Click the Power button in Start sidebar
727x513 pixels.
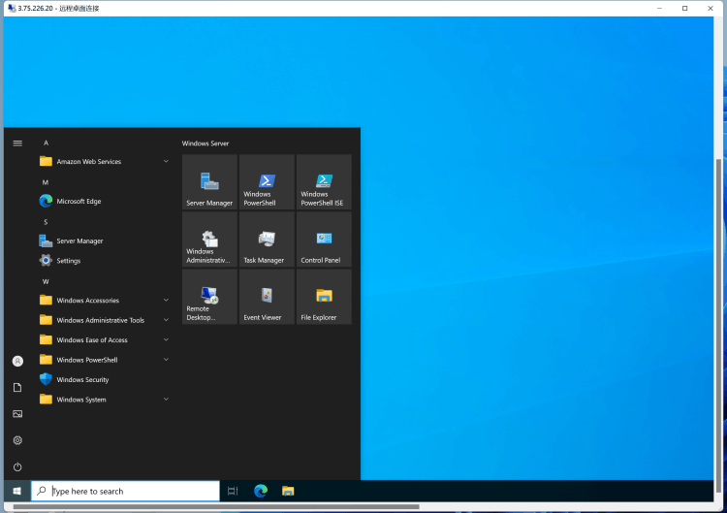[17, 466]
